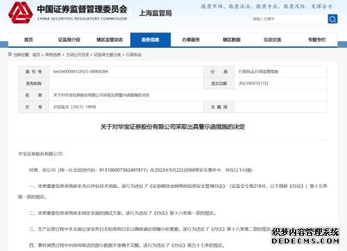Open the 证监局介绍 navigation tab
The width and height of the screenshot is (347, 251).
[69, 40]
